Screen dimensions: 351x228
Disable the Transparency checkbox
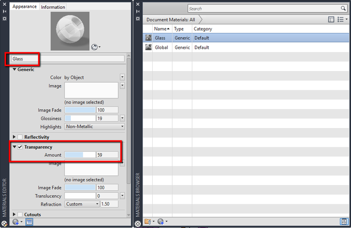(x=20, y=147)
